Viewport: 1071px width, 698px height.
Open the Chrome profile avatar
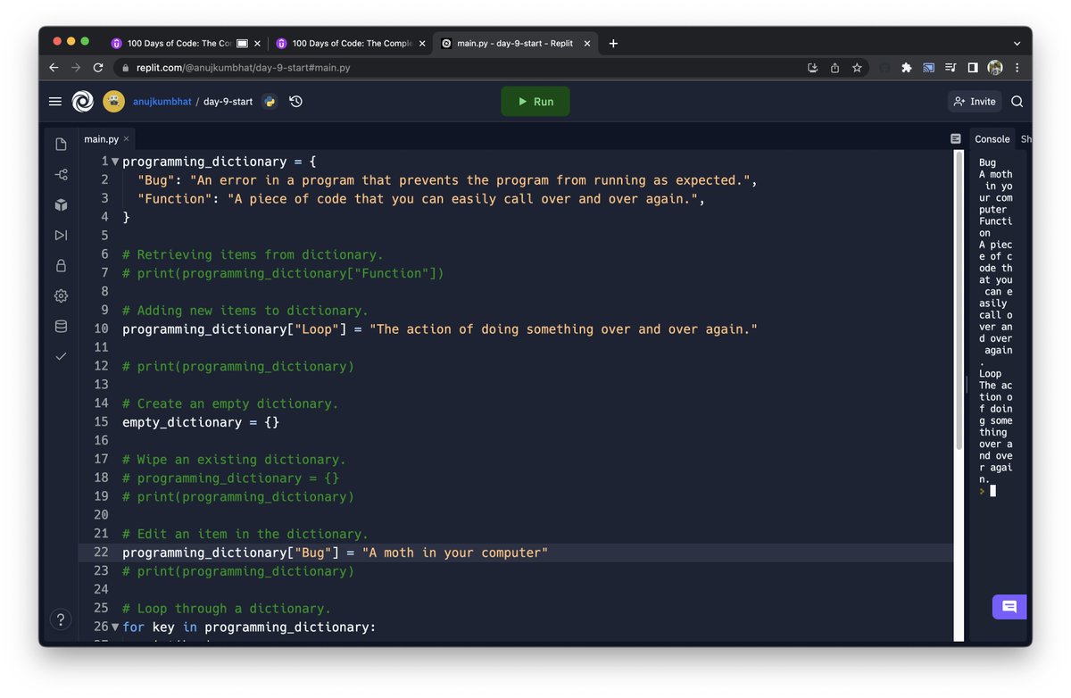tap(995, 68)
